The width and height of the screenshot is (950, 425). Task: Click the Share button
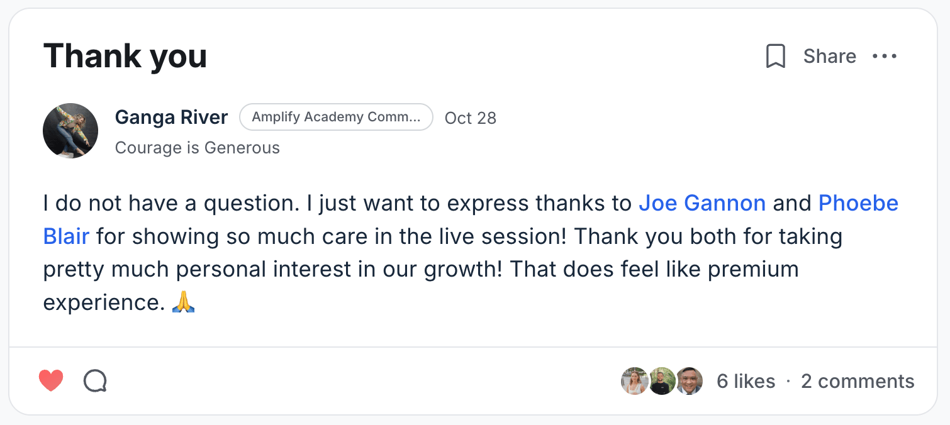pyautogui.click(x=829, y=57)
